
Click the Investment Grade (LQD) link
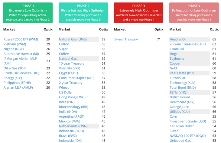(x=187, y=121)
